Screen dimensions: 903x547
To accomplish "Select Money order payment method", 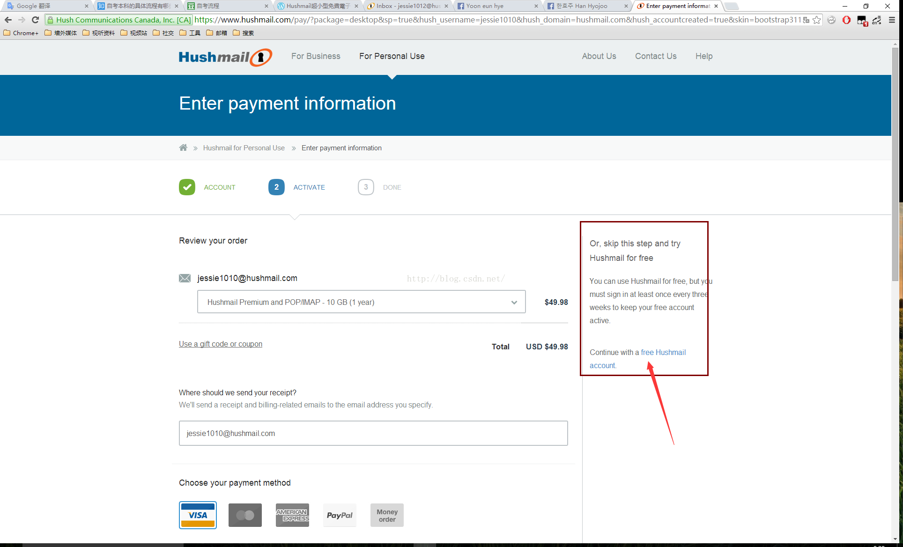I will (x=387, y=515).
